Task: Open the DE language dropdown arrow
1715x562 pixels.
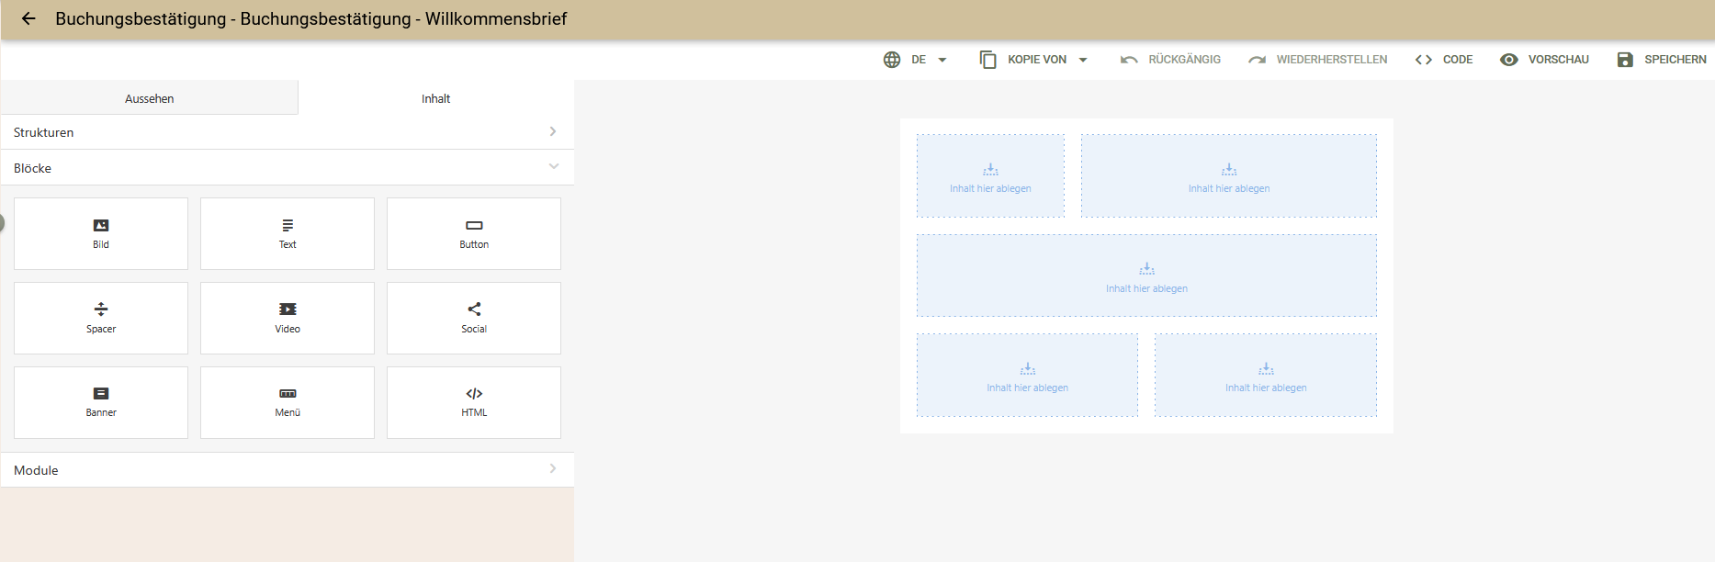Action: pos(942,60)
